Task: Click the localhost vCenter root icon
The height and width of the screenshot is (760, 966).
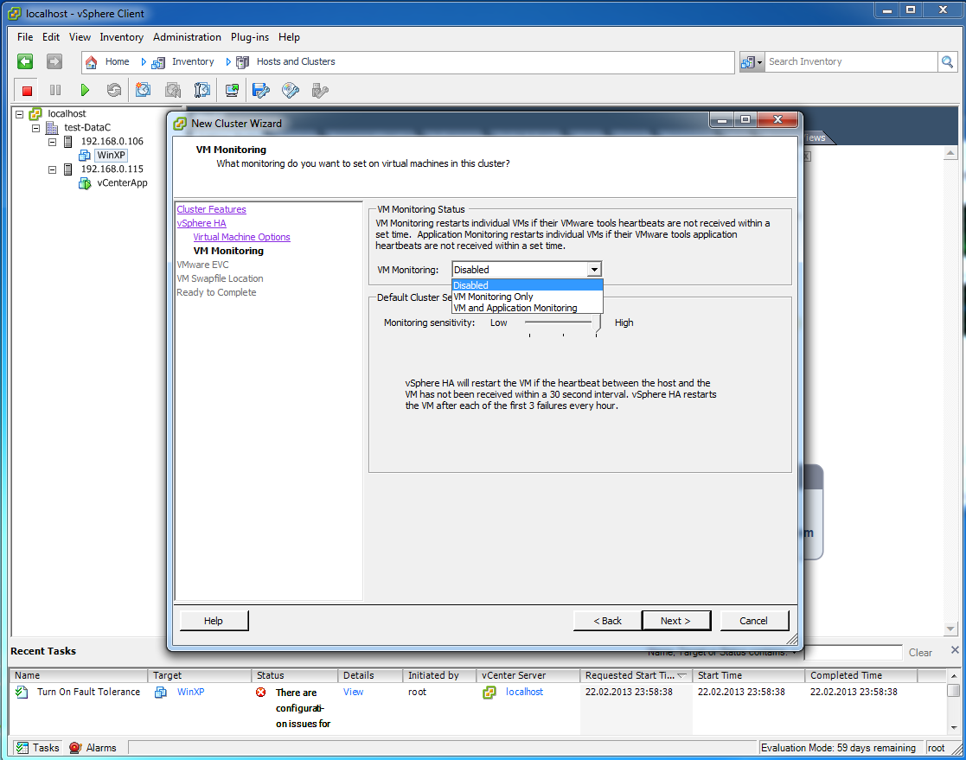Action: pos(35,114)
